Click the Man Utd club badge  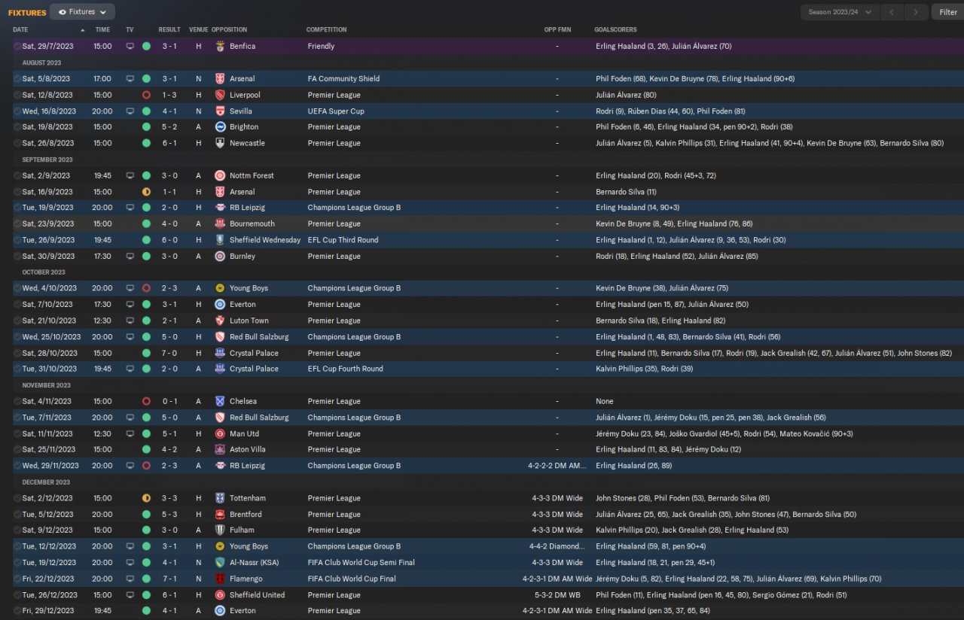[x=220, y=433]
